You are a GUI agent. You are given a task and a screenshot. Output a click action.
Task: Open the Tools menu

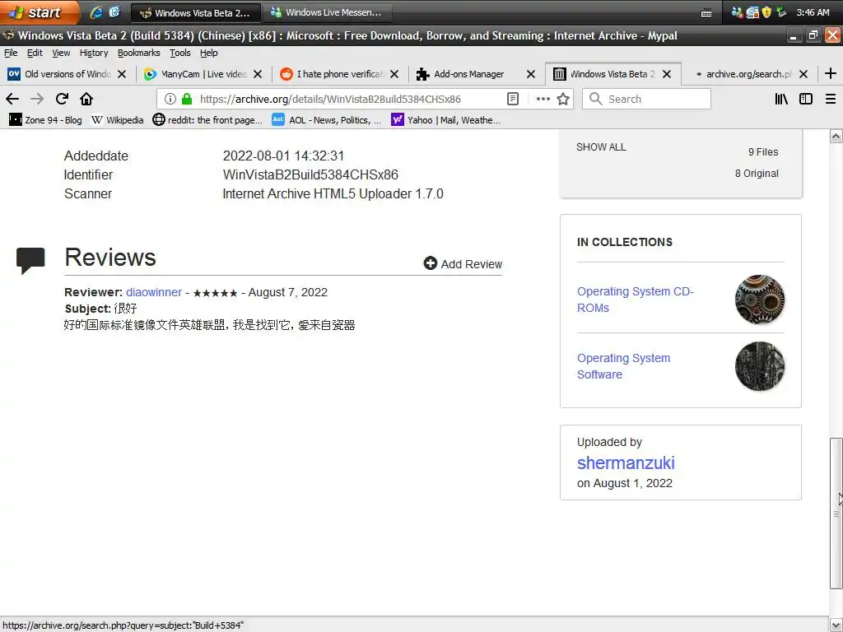point(180,53)
